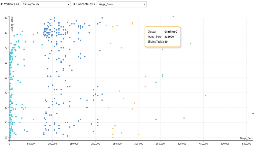
Task: Select the topmost green data point above 90
Action: [173, 16]
